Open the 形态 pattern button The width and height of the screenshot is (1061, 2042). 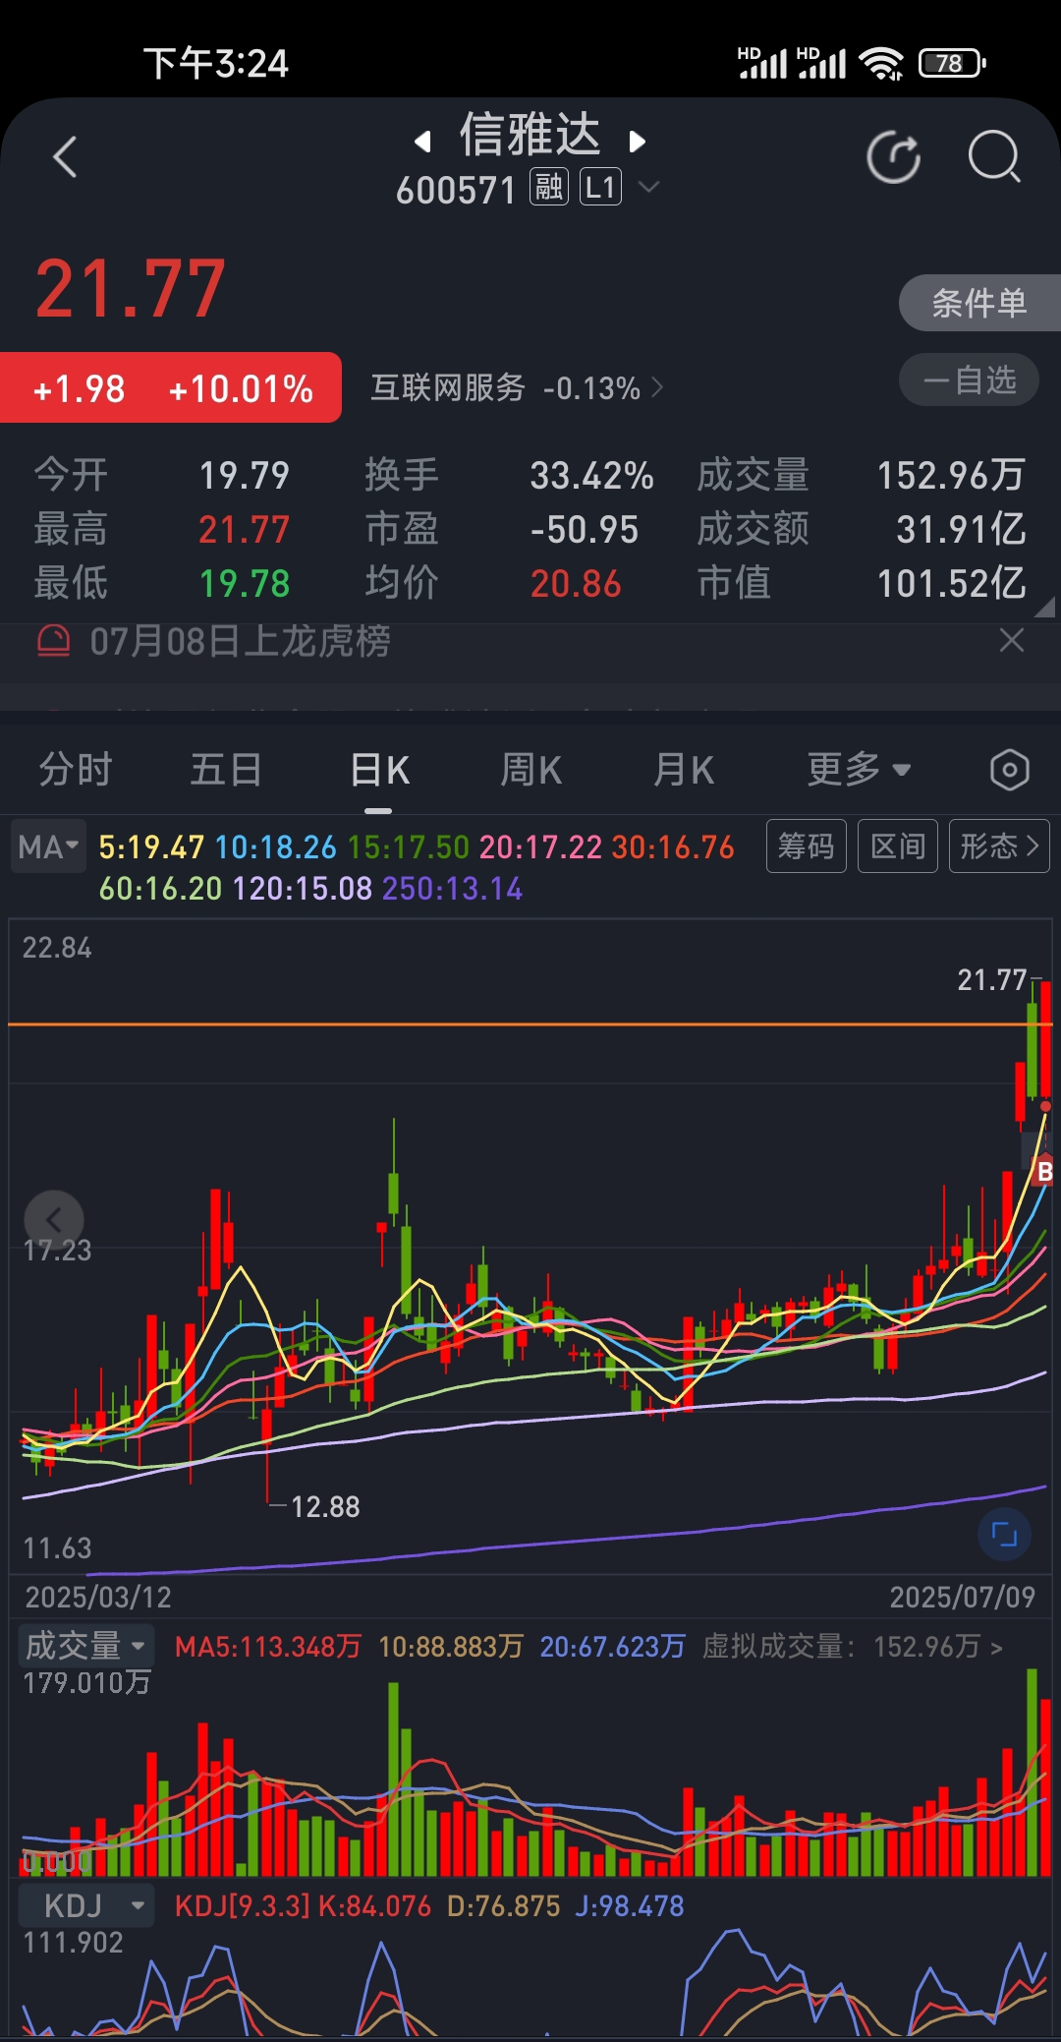point(999,846)
